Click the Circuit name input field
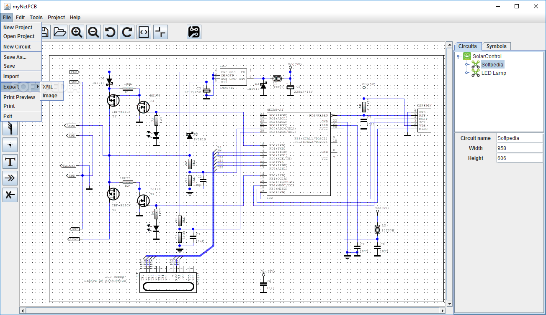Image resolution: width=546 pixels, height=315 pixels. click(519, 138)
